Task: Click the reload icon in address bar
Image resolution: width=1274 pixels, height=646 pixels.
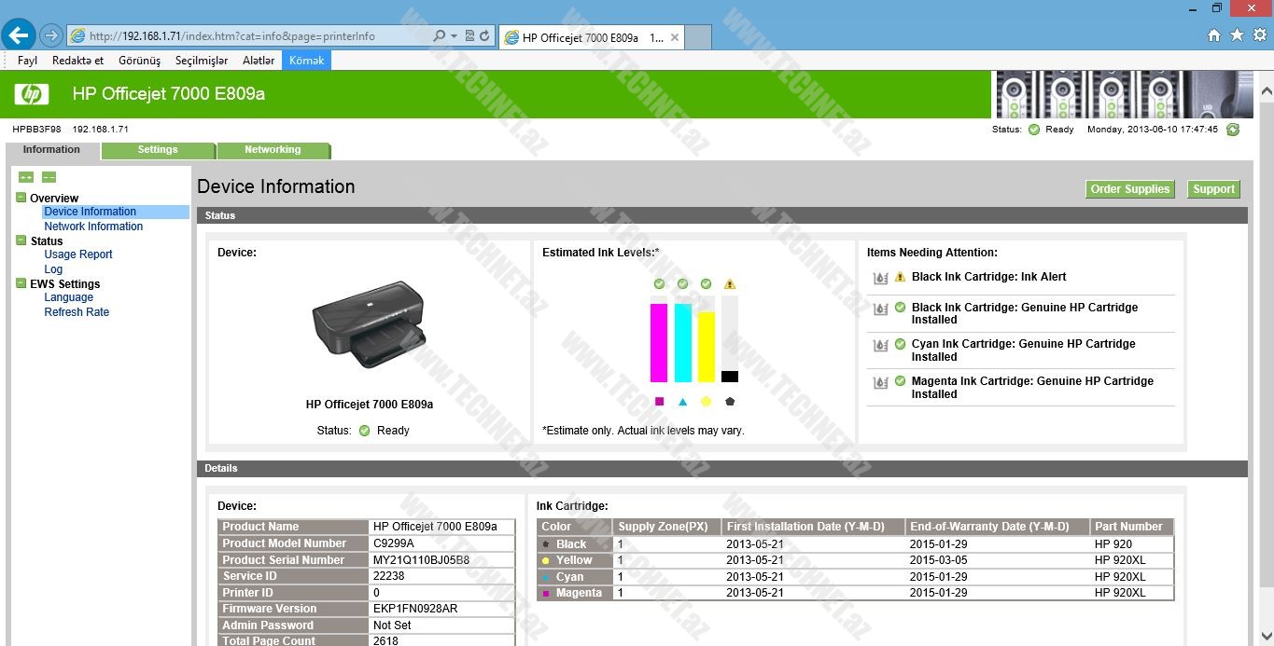Action: [484, 36]
